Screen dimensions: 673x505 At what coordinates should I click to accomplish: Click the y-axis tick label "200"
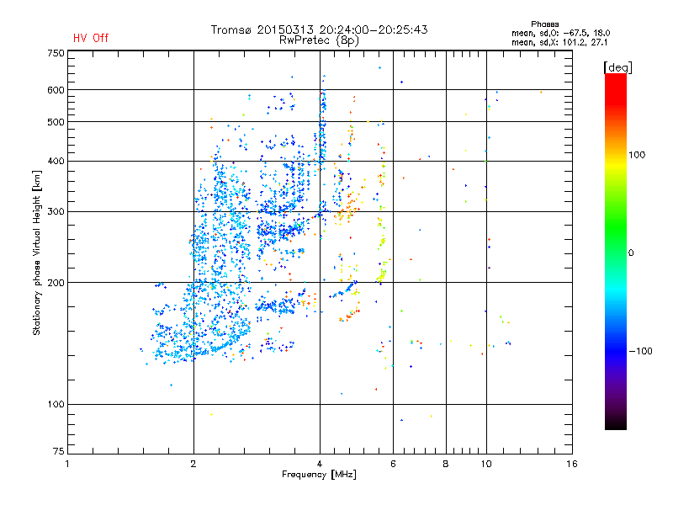[56, 283]
